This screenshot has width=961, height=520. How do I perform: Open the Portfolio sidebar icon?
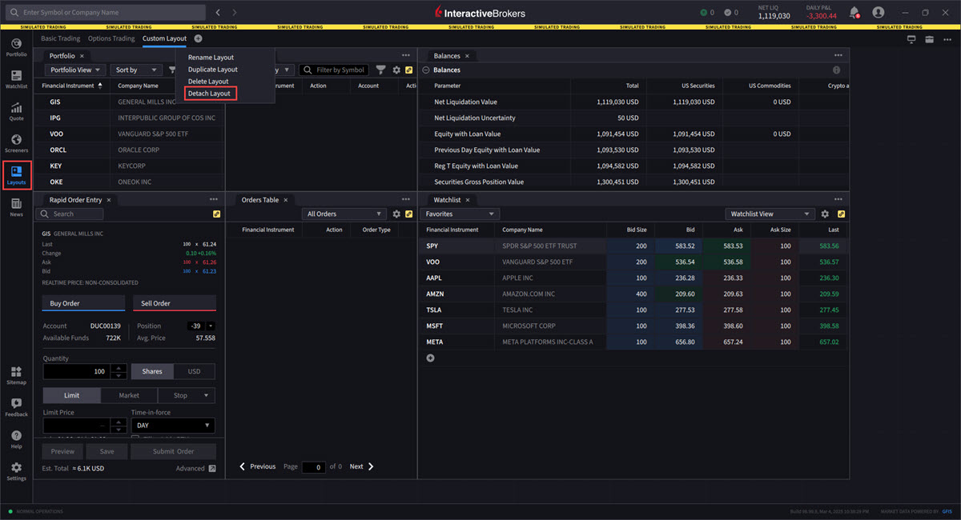(16, 47)
